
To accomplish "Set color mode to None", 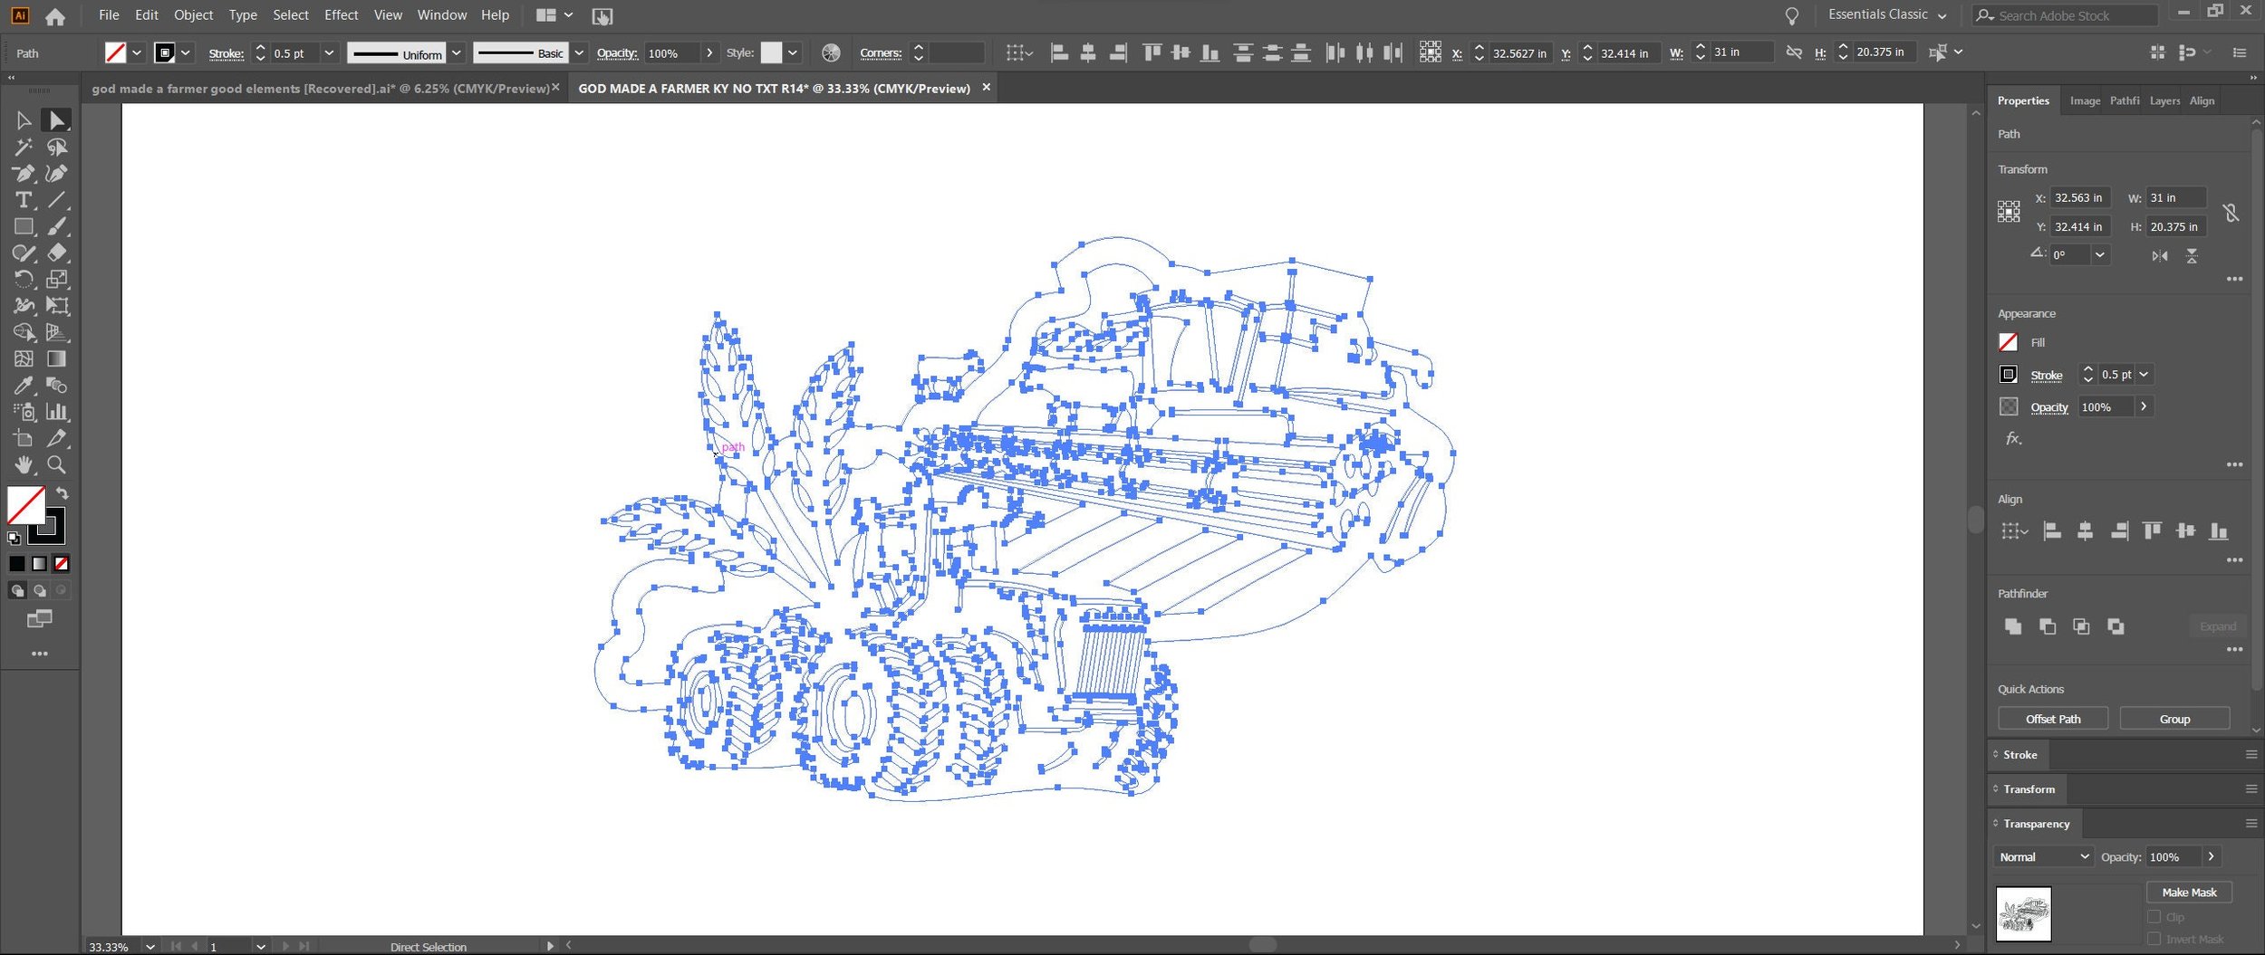I will pos(61,563).
